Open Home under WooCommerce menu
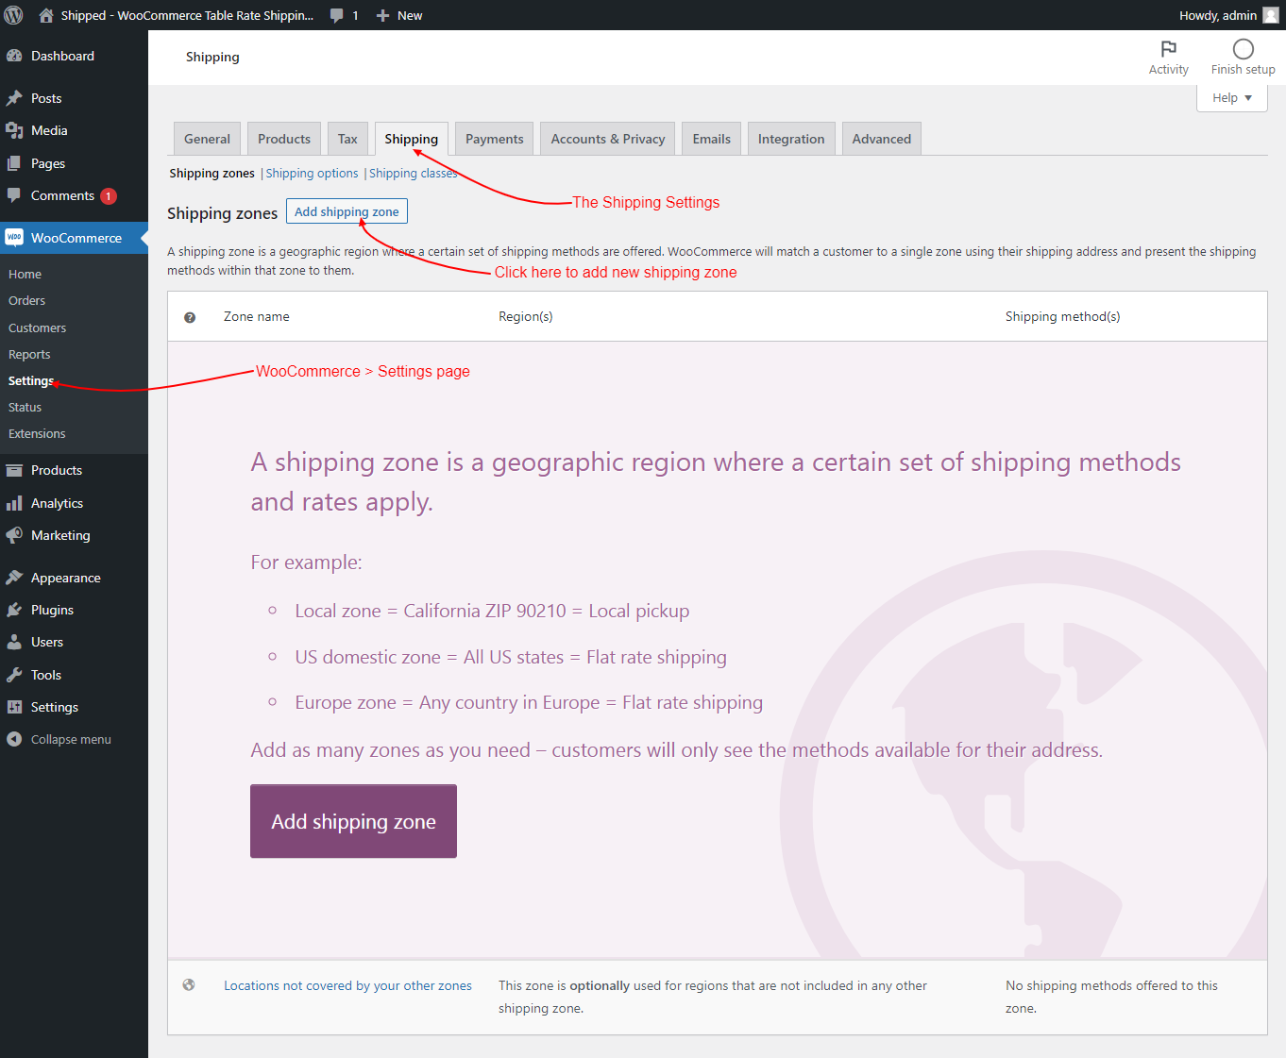1286x1058 pixels. pos(25,275)
